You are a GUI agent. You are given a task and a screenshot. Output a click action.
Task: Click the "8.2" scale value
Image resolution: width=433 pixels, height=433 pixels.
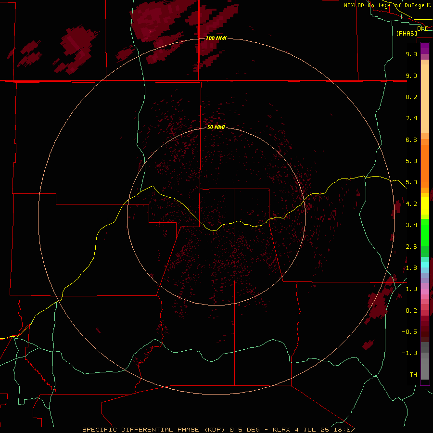coord(411,97)
